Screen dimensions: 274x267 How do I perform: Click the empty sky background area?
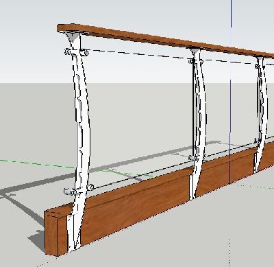137,14
